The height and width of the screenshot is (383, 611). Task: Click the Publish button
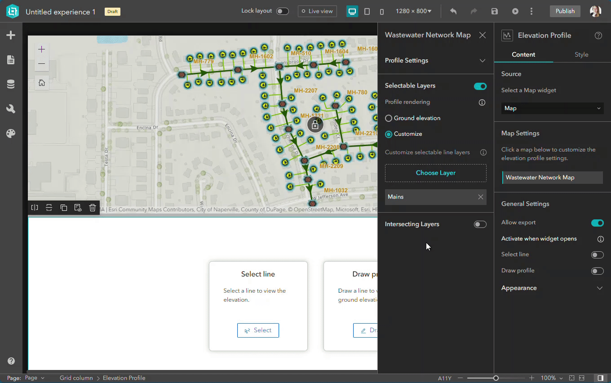point(565,11)
